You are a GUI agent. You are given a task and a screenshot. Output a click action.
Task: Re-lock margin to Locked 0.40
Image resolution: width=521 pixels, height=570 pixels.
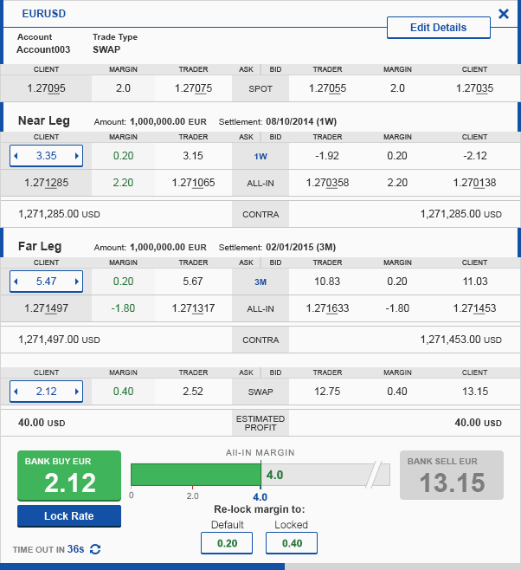coord(292,542)
